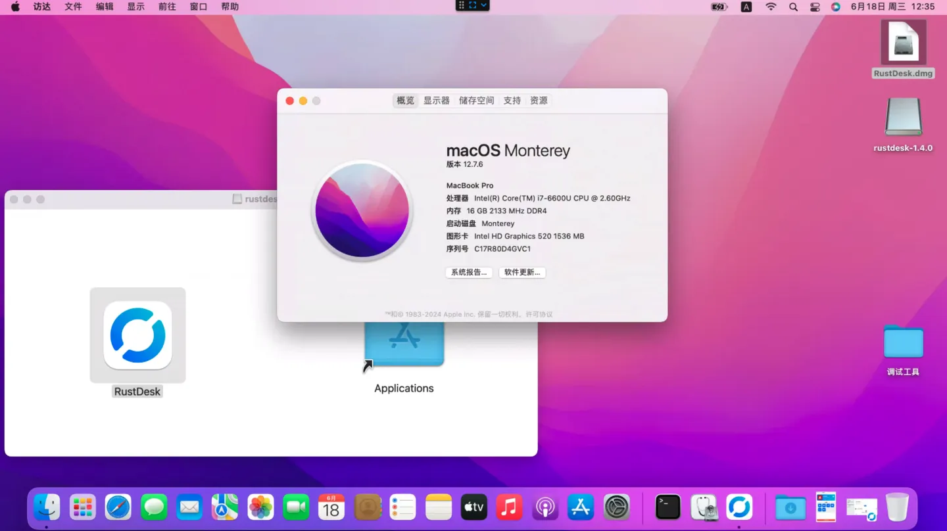
Task: Launch RustDesk from the Dock
Action: 739,507
